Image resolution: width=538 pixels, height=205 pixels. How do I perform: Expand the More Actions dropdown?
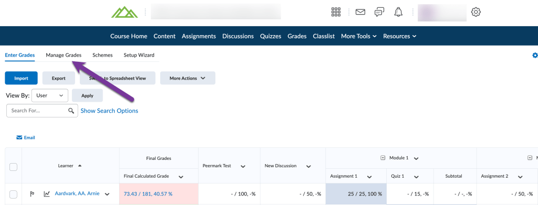pos(188,78)
